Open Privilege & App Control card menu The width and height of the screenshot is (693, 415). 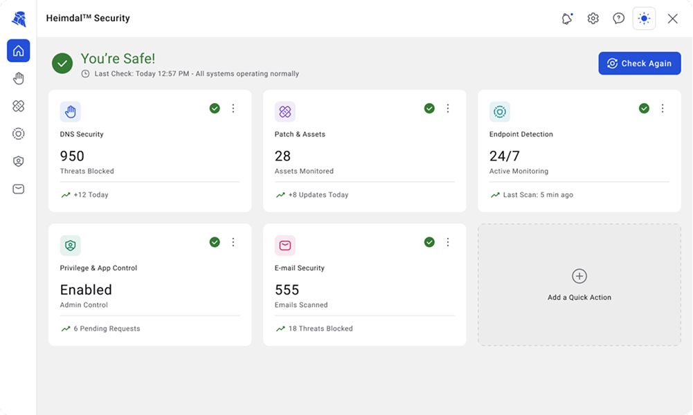(233, 242)
